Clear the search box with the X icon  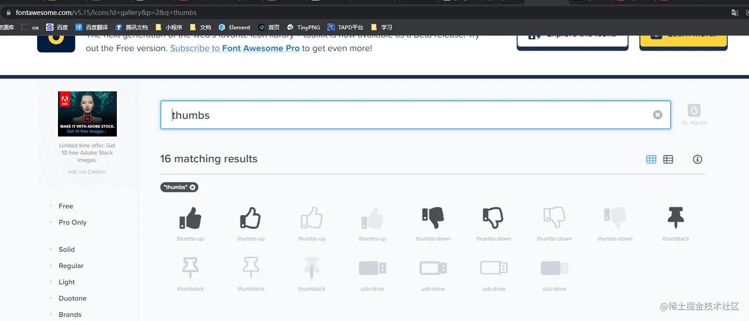pyautogui.click(x=657, y=115)
